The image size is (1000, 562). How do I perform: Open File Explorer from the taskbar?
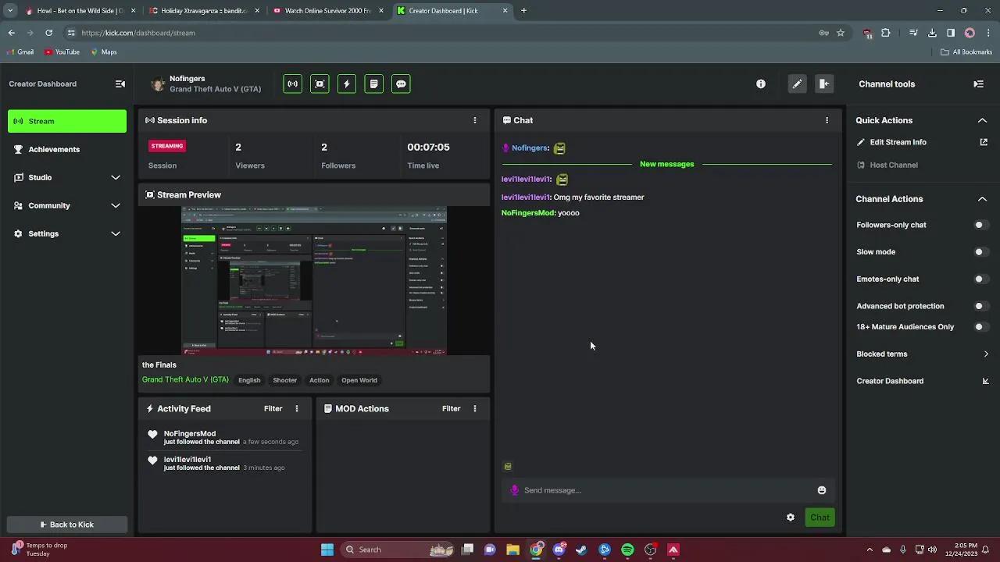(512, 550)
